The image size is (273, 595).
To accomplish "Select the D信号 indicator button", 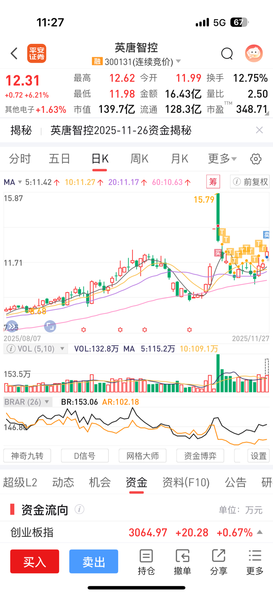I will 85,456.
